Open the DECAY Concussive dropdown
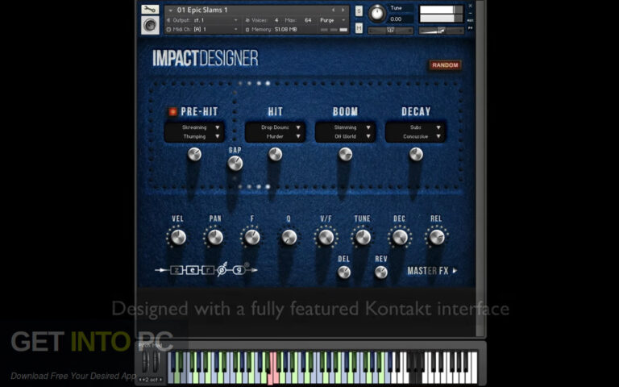 pos(416,136)
